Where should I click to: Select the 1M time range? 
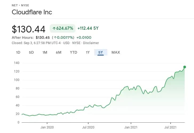coord(45,52)
